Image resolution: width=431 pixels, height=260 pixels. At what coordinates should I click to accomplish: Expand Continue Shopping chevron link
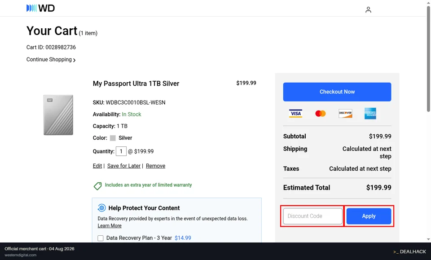coord(51,60)
